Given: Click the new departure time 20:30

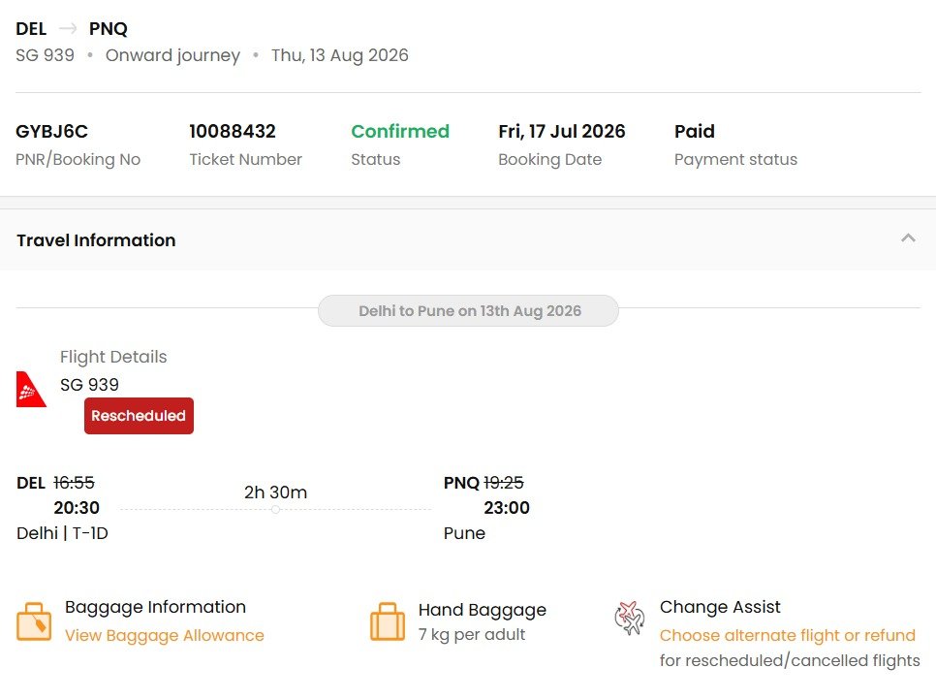Looking at the screenshot, I should pos(77,508).
